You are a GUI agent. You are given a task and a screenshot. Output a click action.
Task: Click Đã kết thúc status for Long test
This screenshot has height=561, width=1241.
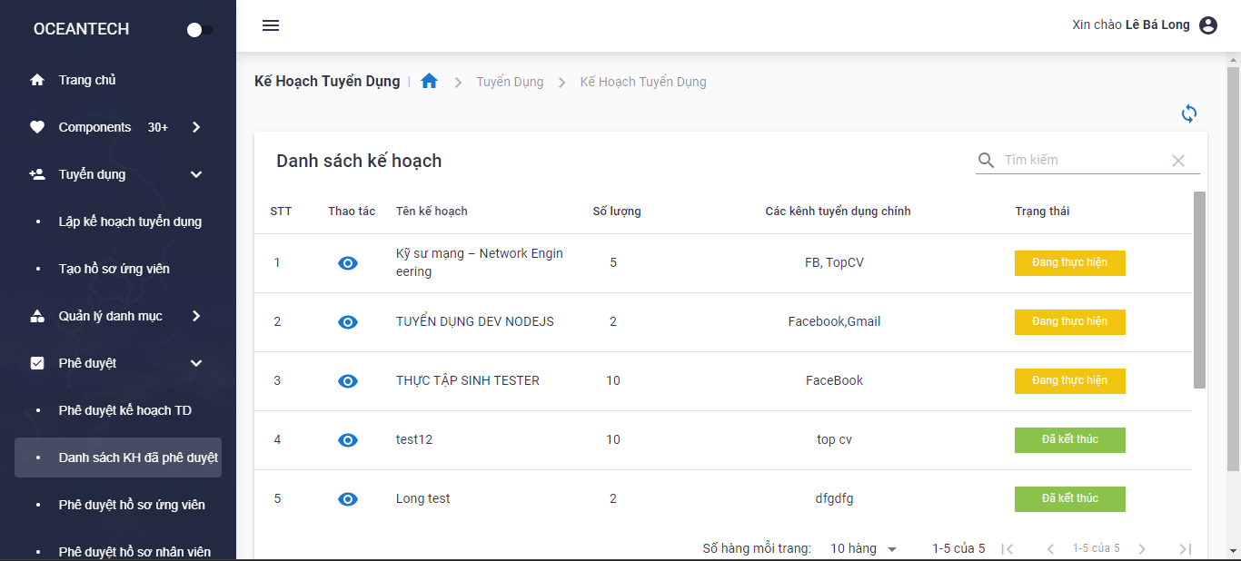click(1070, 499)
